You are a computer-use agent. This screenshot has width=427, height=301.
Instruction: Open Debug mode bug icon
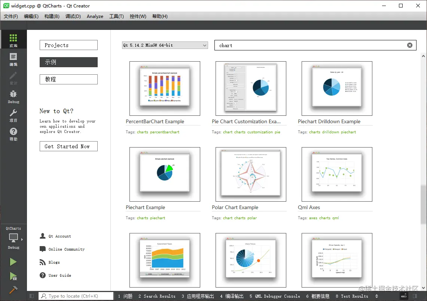pos(13,97)
